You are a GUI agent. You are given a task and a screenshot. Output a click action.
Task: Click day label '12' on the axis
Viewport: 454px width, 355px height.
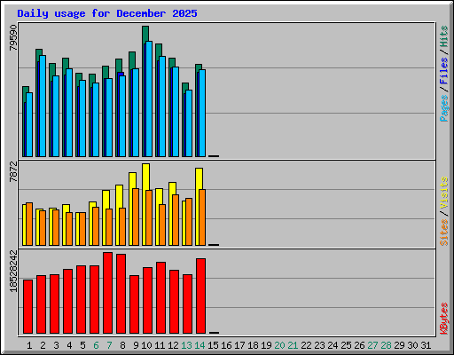coord(173,345)
